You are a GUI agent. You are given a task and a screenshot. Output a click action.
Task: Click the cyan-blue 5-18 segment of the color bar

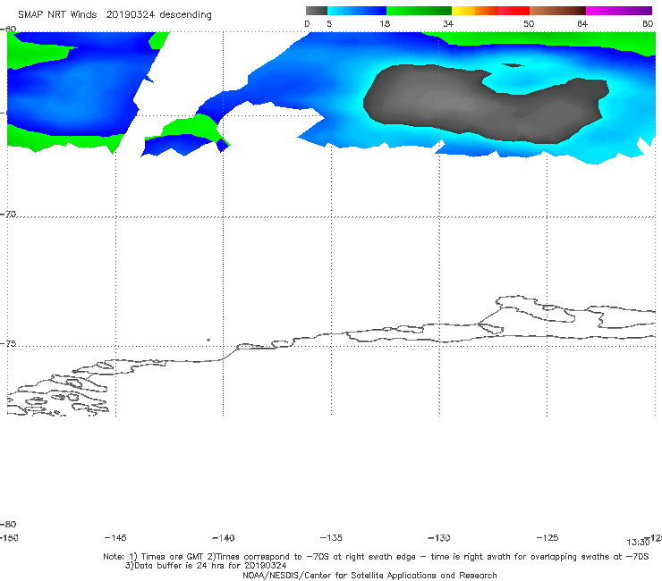pos(357,11)
